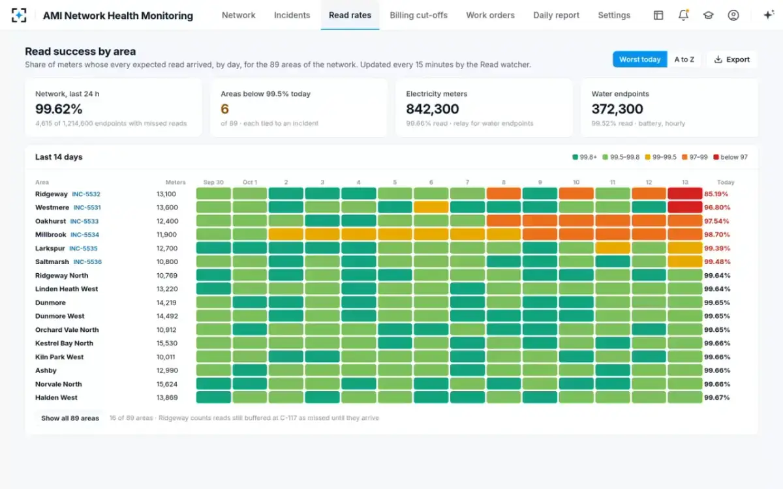Click the 98.70% value for Millbrook
The height and width of the screenshot is (489, 783).
716,235
